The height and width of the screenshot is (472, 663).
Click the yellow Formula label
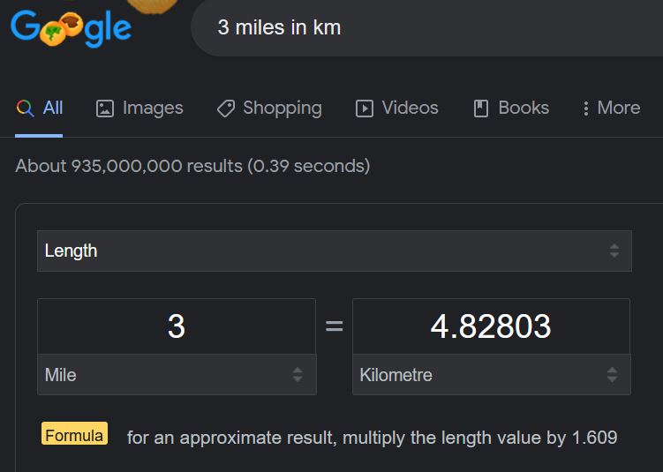[x=74, y=435]
